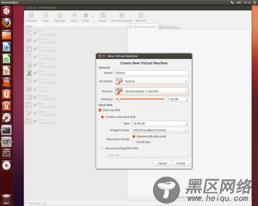Open Ubuntu Dash home in launcher

(6, 11)
